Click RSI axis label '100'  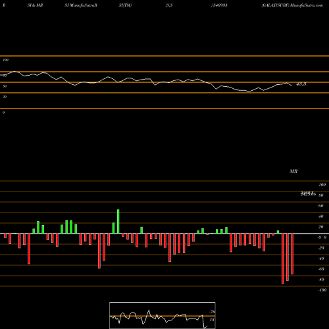pos(5,60)
